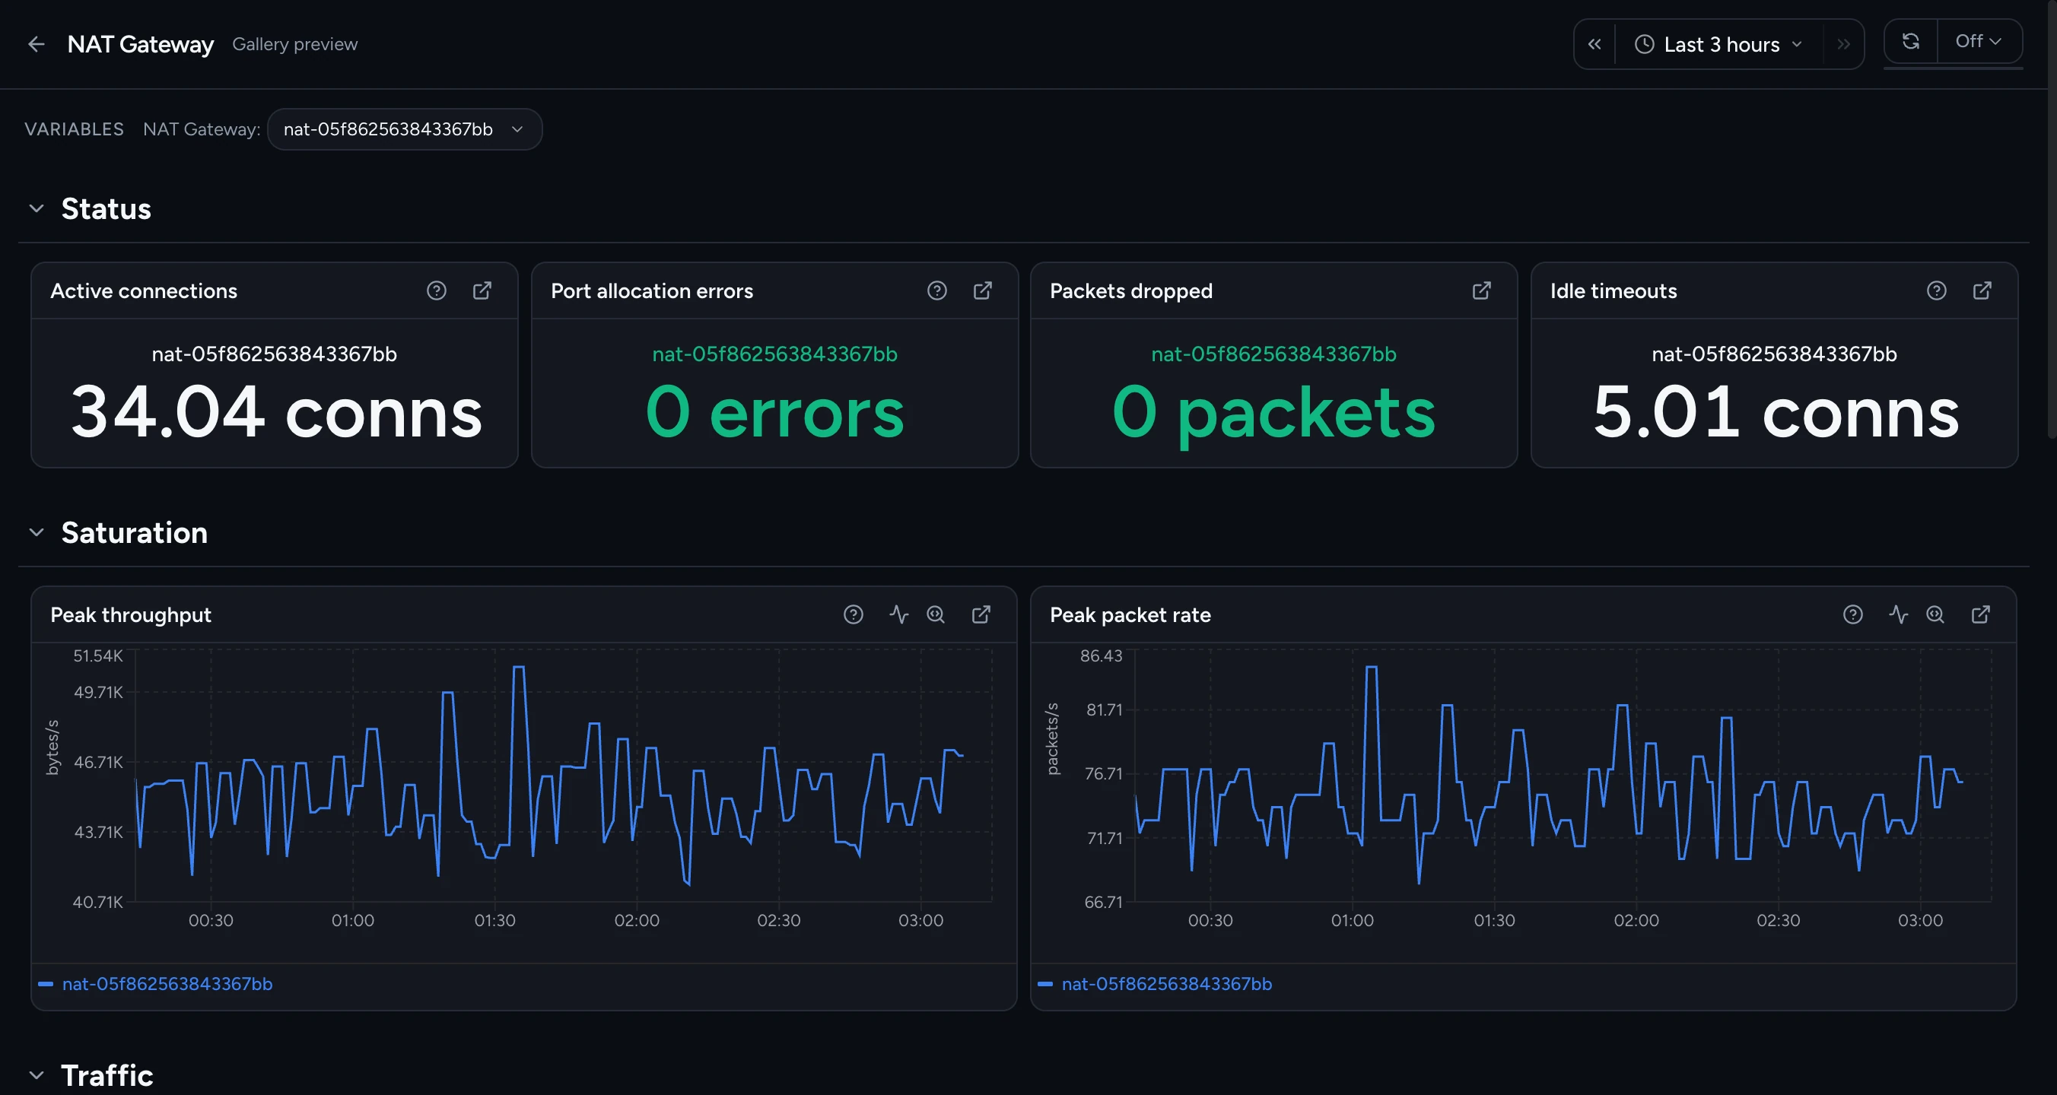
Task: Click the anomaly waveform icon on Peak throughput
Action: 898,614
